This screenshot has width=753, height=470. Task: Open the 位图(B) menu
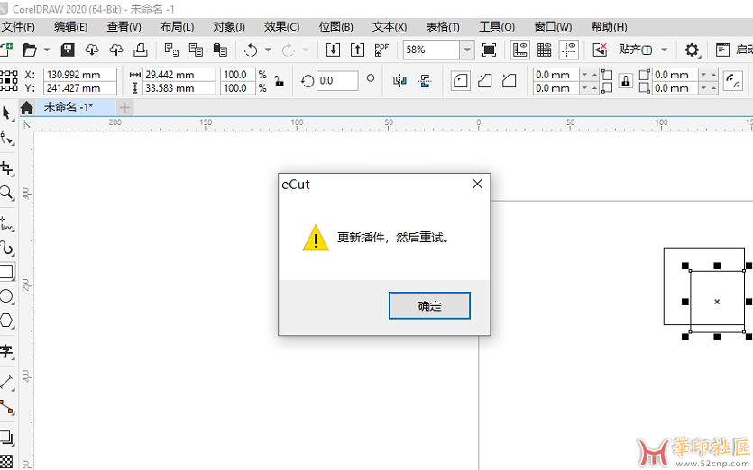pyautogui.click(x=335, y=27)
